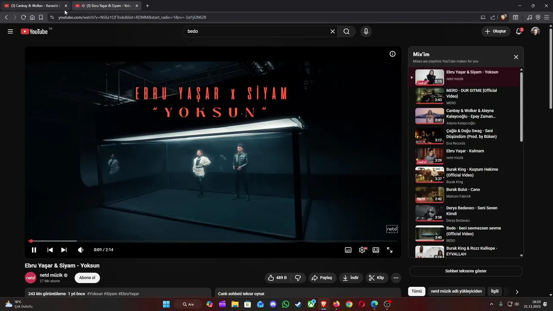Viewport: 553px width, 311px height.
Task: Select the Ebru Yaşar & Siyam tab
Action: 107,6
